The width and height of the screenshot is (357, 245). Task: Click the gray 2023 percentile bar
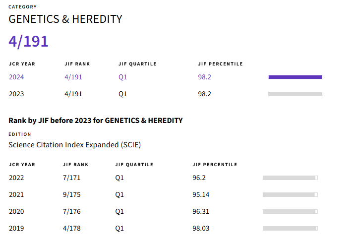[x=296, y=94]
